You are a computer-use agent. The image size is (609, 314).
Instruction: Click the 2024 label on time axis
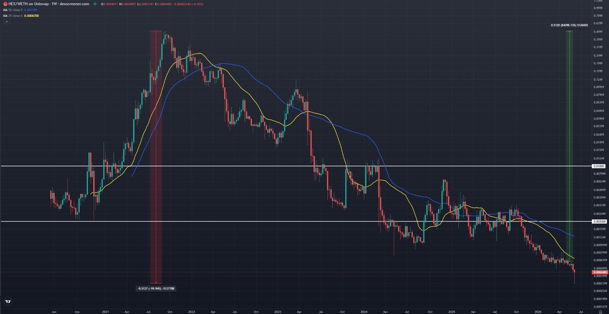click(x=364, y=312)
